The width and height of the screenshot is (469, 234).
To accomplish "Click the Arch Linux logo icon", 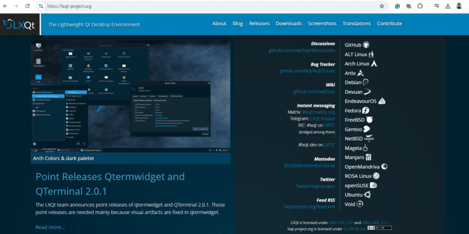I will 374,64.
